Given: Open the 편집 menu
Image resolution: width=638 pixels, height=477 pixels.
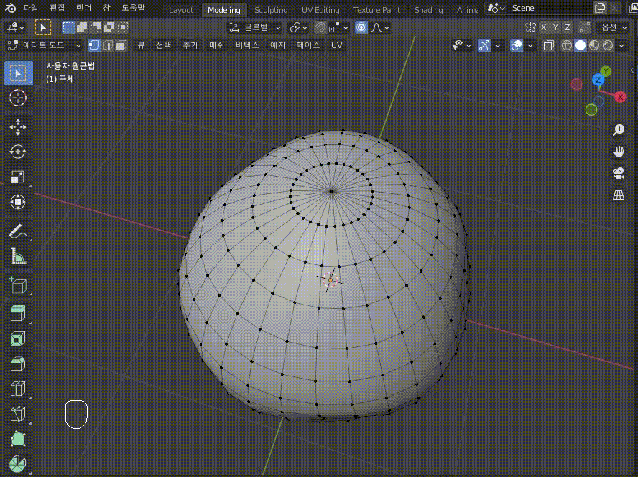Looking at the screenshot, I should click(x=57, y=8).
